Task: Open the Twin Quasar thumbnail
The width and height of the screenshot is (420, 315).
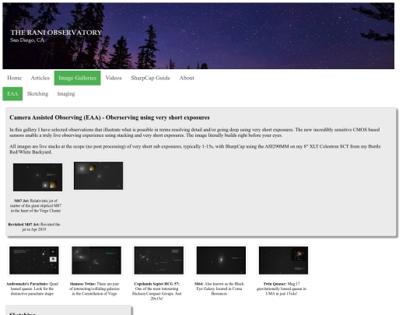Action: click(283, 261)
